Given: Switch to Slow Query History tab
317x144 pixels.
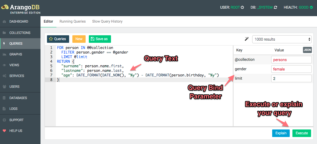Looking at the screenshot, I should pyautogui.click(x=107, y=22).
